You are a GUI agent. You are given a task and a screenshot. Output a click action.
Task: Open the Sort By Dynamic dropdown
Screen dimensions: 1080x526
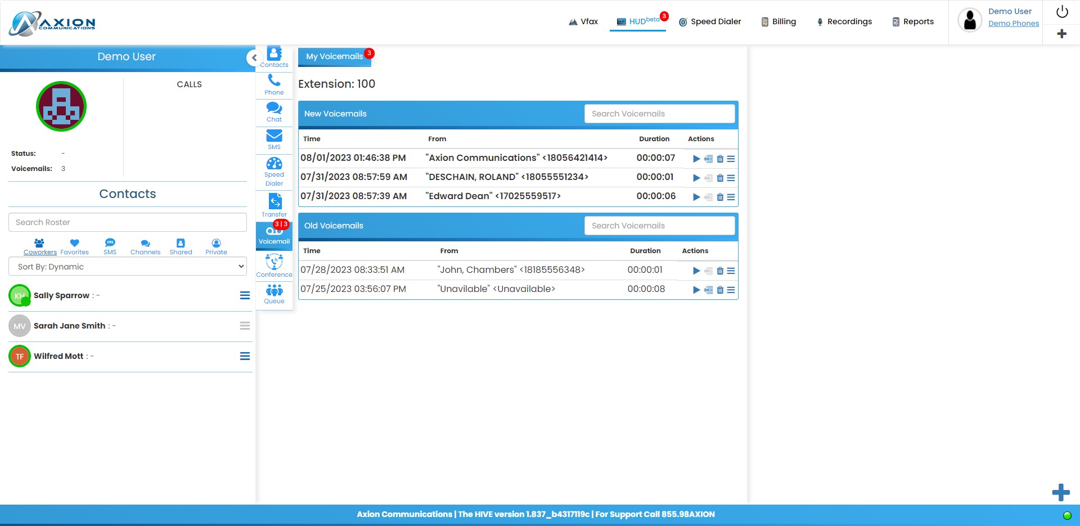pos(128,267)
